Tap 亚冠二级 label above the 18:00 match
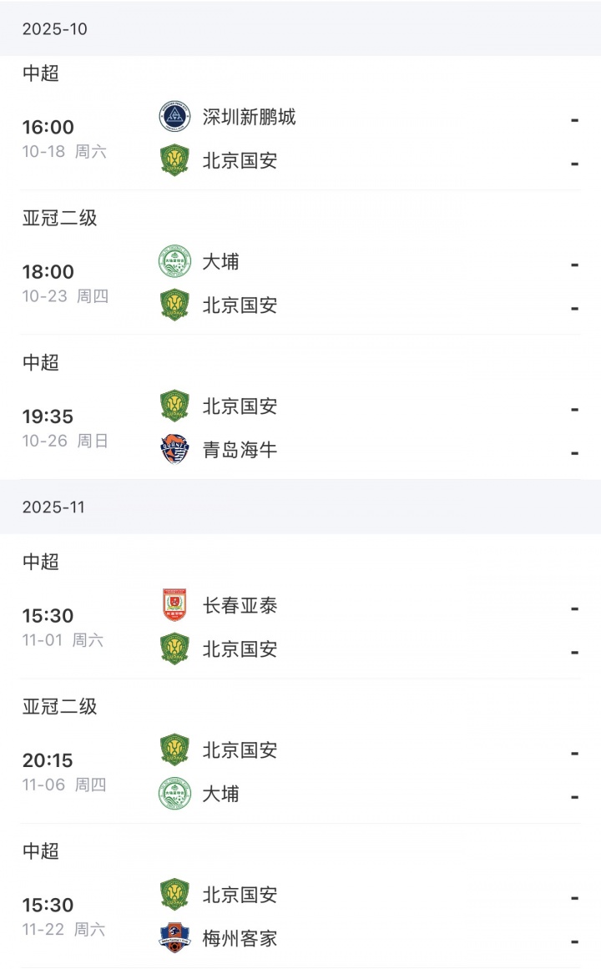 (x=59, y=219)
